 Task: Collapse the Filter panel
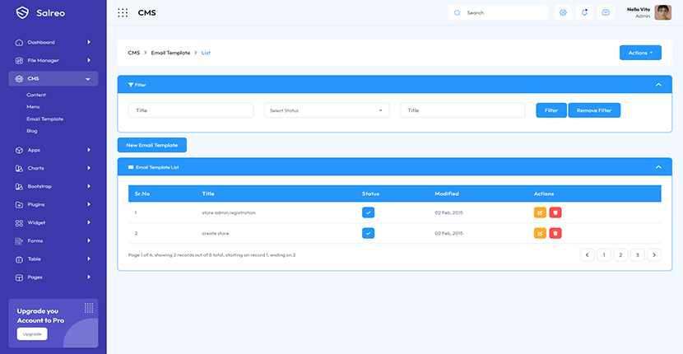(x=657, y=84)
